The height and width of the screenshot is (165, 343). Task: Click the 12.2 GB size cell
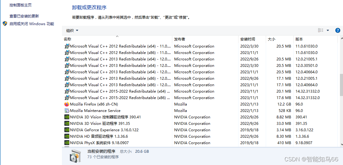coord(284,104)
